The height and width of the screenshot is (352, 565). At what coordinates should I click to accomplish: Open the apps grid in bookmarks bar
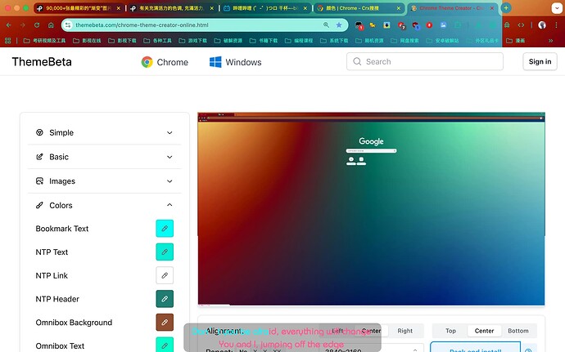click(x=8, y=41)
